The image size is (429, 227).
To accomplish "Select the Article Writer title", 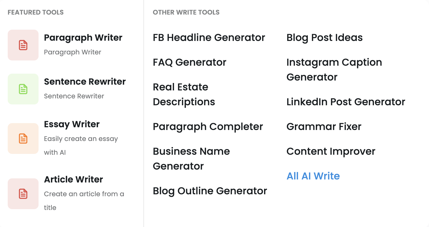I will (x=73, y=179).
